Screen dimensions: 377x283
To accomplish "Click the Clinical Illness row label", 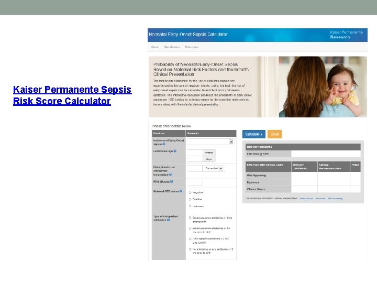I will coord(256,189).
